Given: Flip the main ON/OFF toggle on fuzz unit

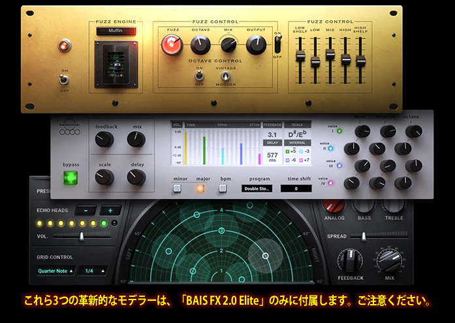Looking at the screenshot, I should click(x=64, y=79).
